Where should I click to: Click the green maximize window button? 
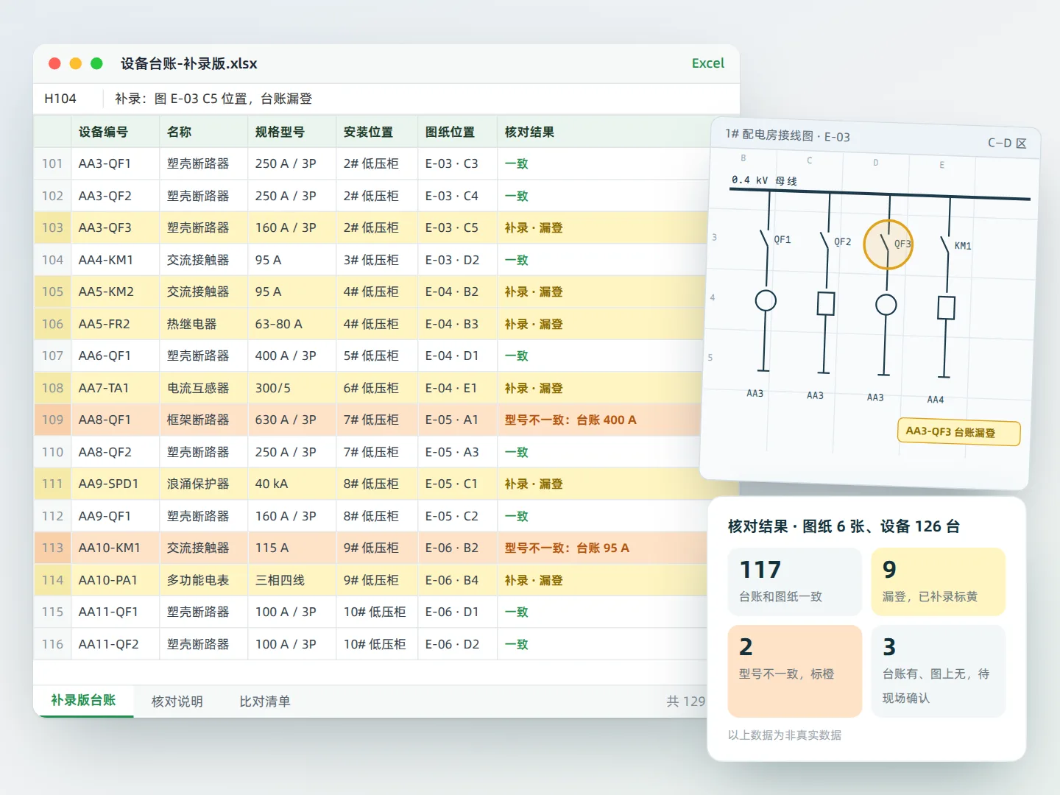96,63
